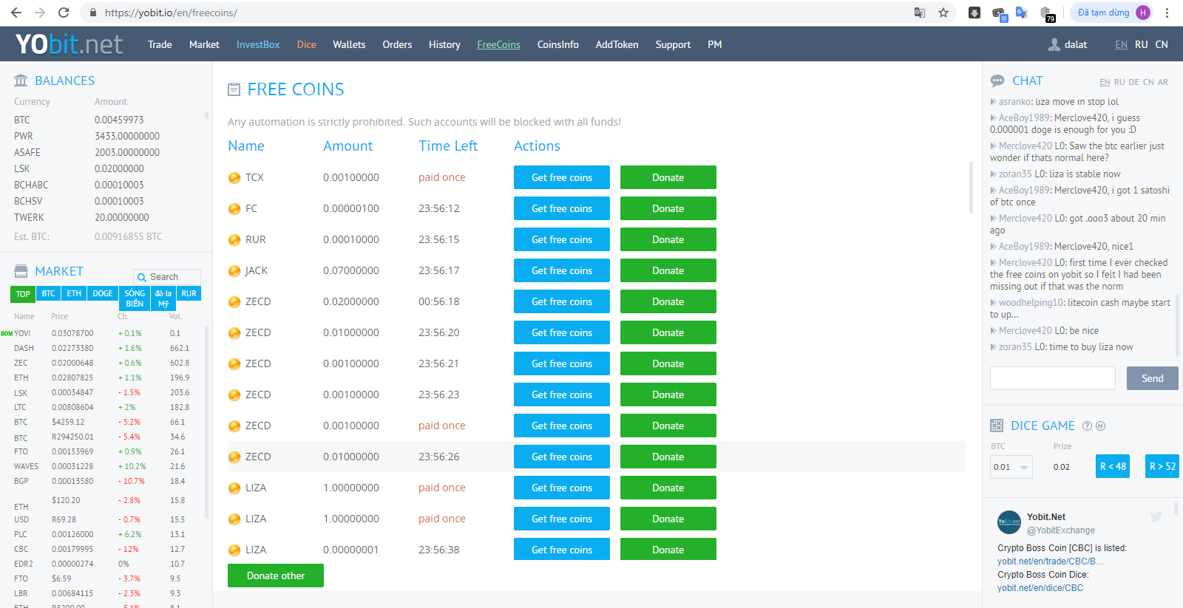Open the Wallets page
This screenshot has height=608, width=1183.
(x=349, y=44)
